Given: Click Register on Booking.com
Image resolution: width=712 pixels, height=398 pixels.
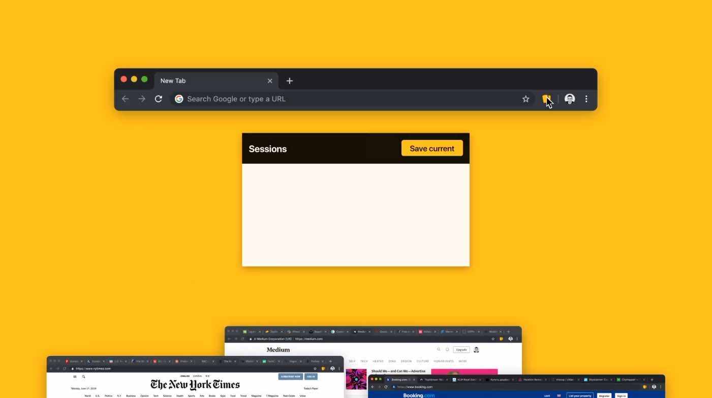Looking at the screenshot, I should point(604,395).
